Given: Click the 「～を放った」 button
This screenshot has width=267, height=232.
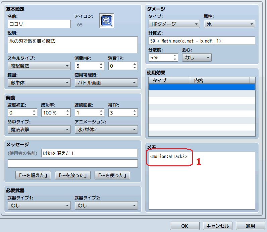Looking at the screenshot, I should click(x=73, y=175).
